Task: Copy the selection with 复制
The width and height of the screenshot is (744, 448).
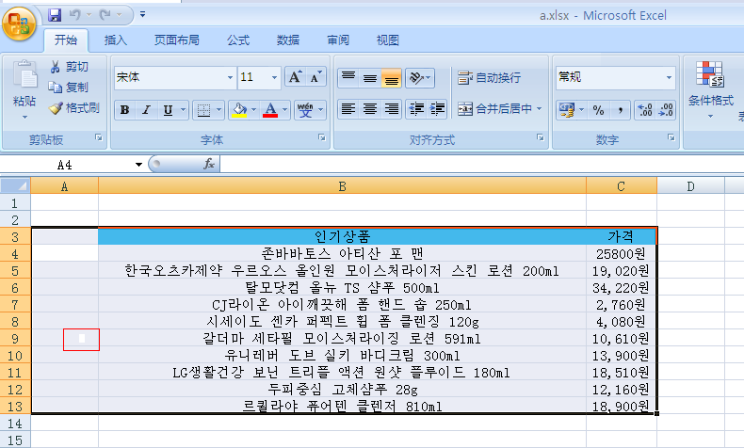Action: point(70,88)
